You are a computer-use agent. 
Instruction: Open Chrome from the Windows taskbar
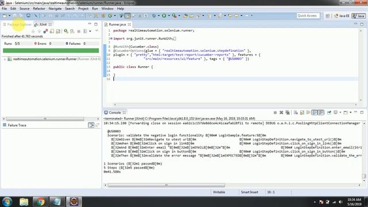coord(40,202)
